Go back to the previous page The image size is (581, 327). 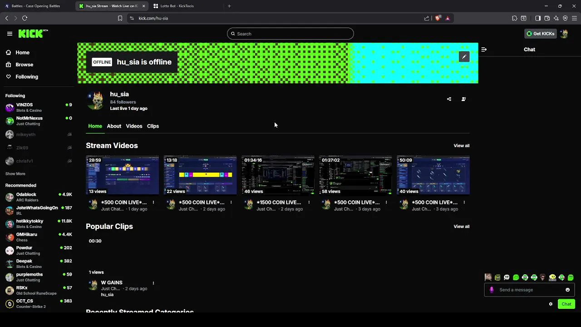point(6,18)
